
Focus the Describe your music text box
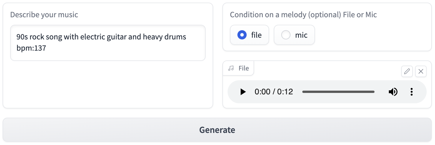[108, 43]
